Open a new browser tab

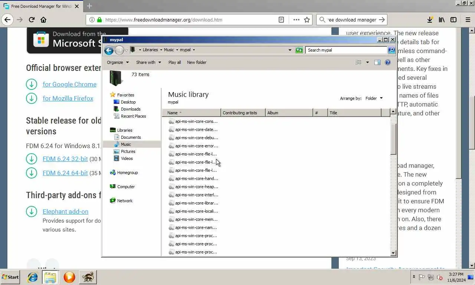[89, 6]
